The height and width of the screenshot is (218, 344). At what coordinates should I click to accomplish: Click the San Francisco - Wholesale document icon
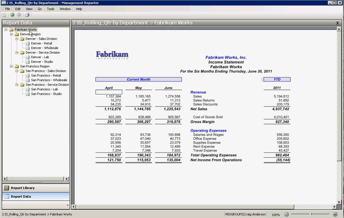click(28, 80)
